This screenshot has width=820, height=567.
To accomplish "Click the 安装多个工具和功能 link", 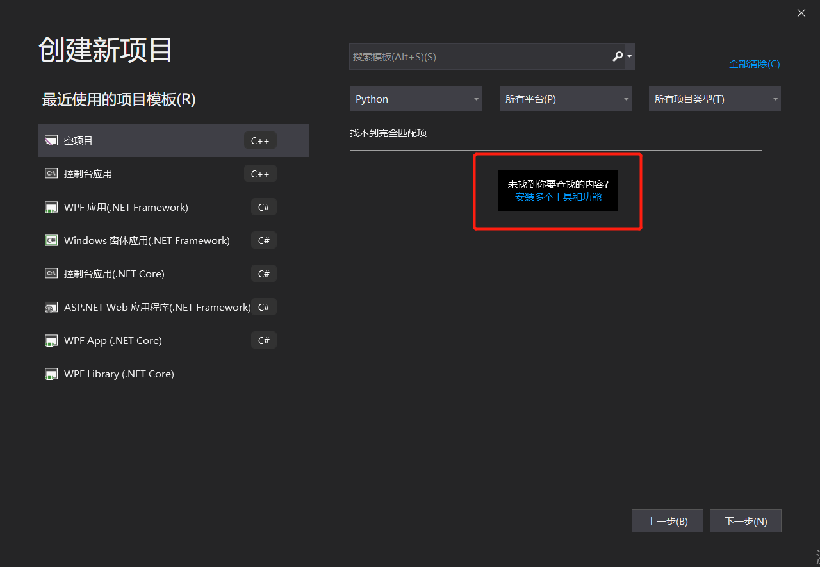I will (x=558, y=197).
